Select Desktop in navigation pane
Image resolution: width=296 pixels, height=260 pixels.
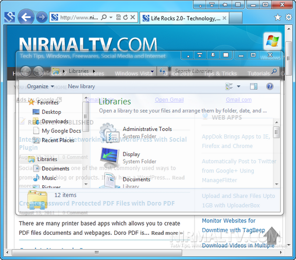point(47,112)
